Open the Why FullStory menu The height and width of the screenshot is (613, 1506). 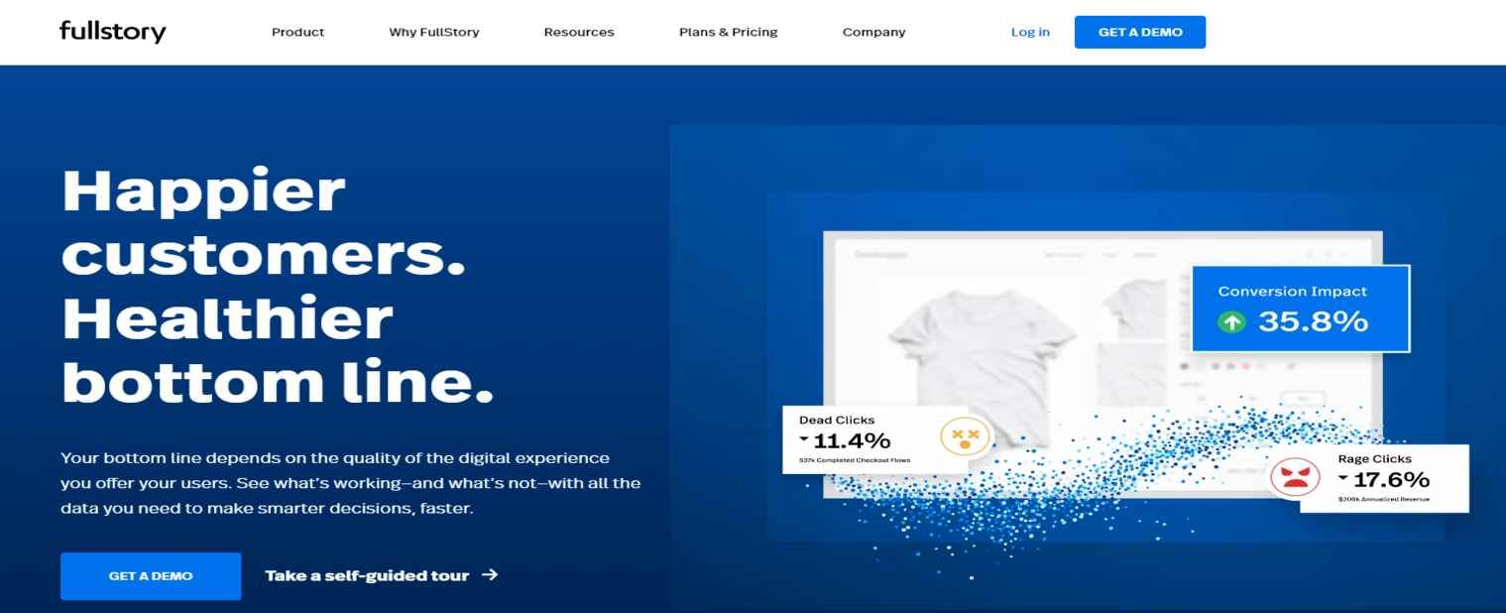[434, 32]
